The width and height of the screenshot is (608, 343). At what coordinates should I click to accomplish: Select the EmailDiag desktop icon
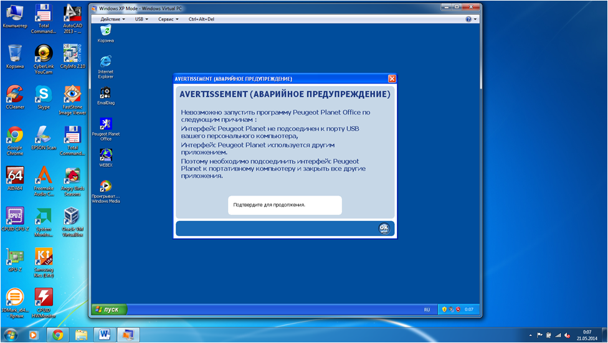click(x=105, y=96)
